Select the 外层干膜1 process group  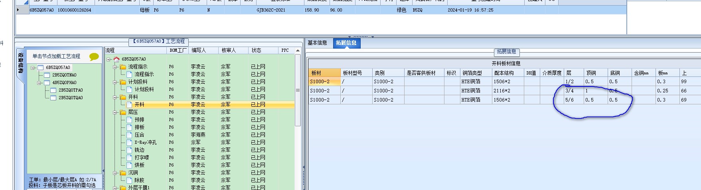click(x=139, y=188)
